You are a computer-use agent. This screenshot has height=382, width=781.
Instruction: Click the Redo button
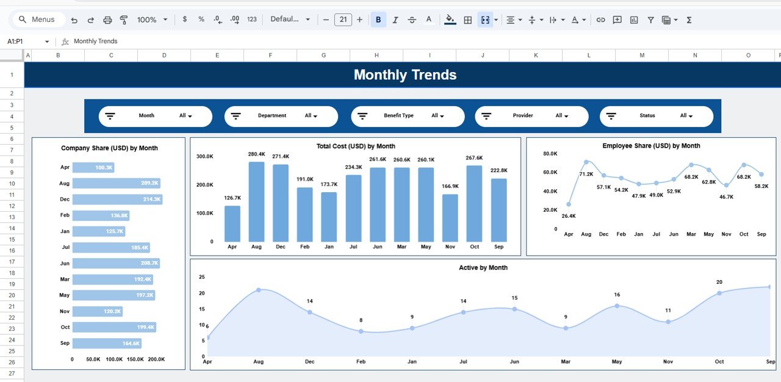point(90,20)
